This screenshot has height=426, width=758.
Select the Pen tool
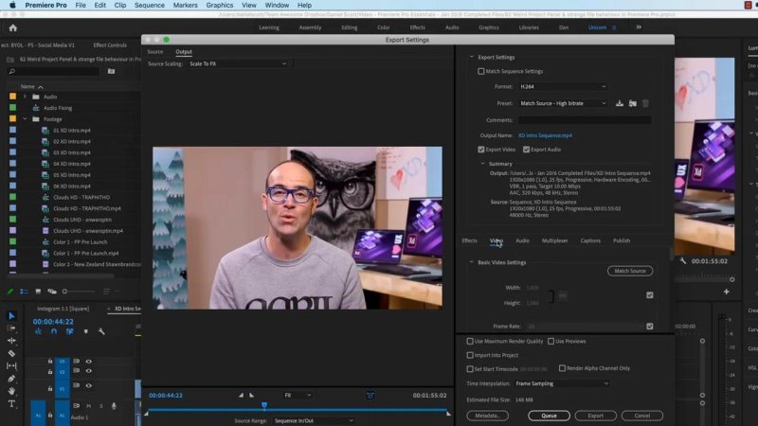click(x=11, y=379)
